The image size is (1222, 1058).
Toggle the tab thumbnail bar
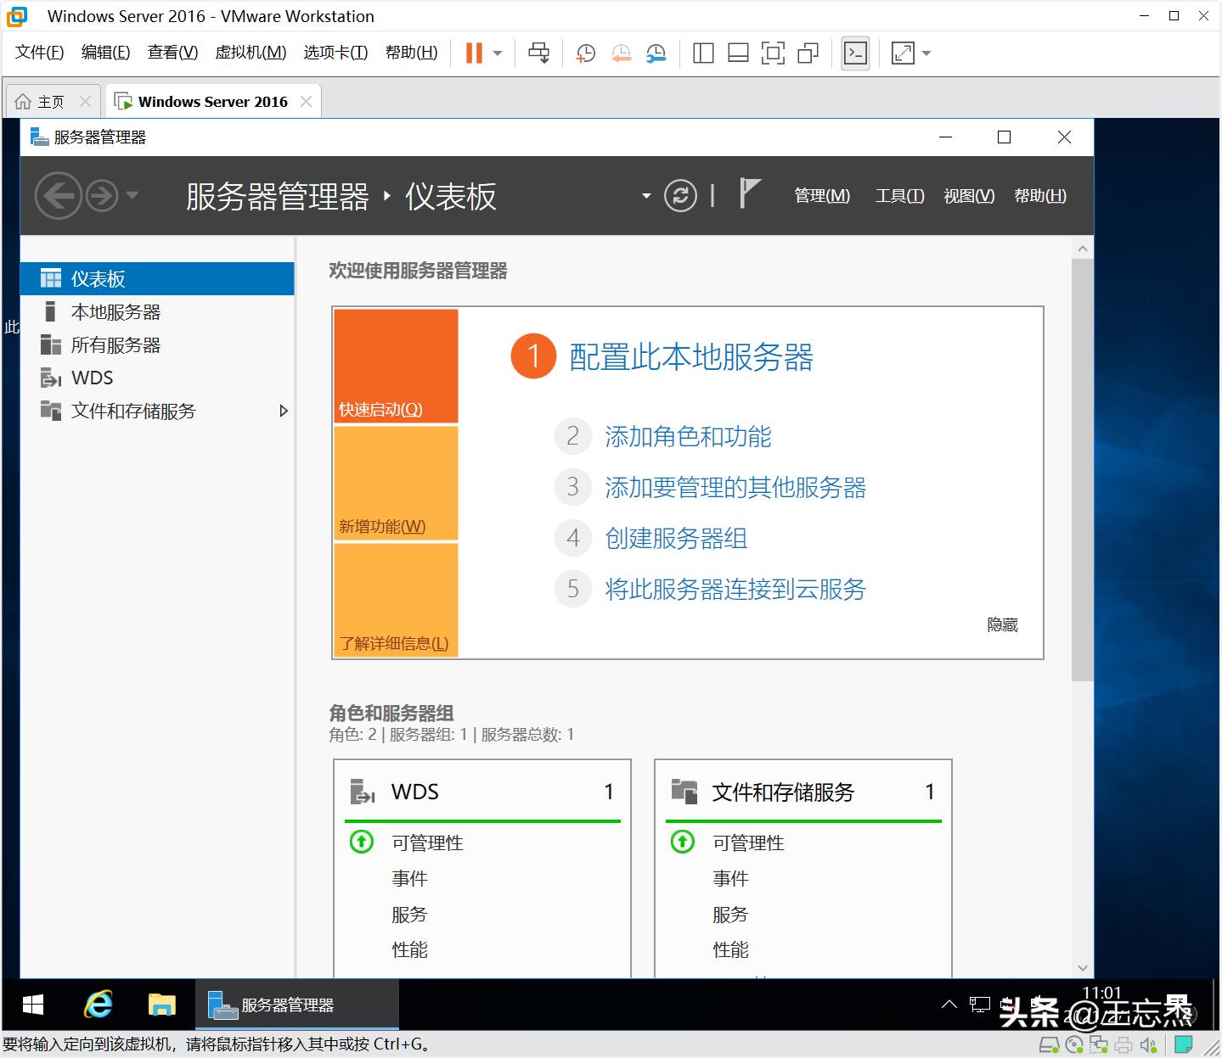pyautogui.click(x=737, y=53)
